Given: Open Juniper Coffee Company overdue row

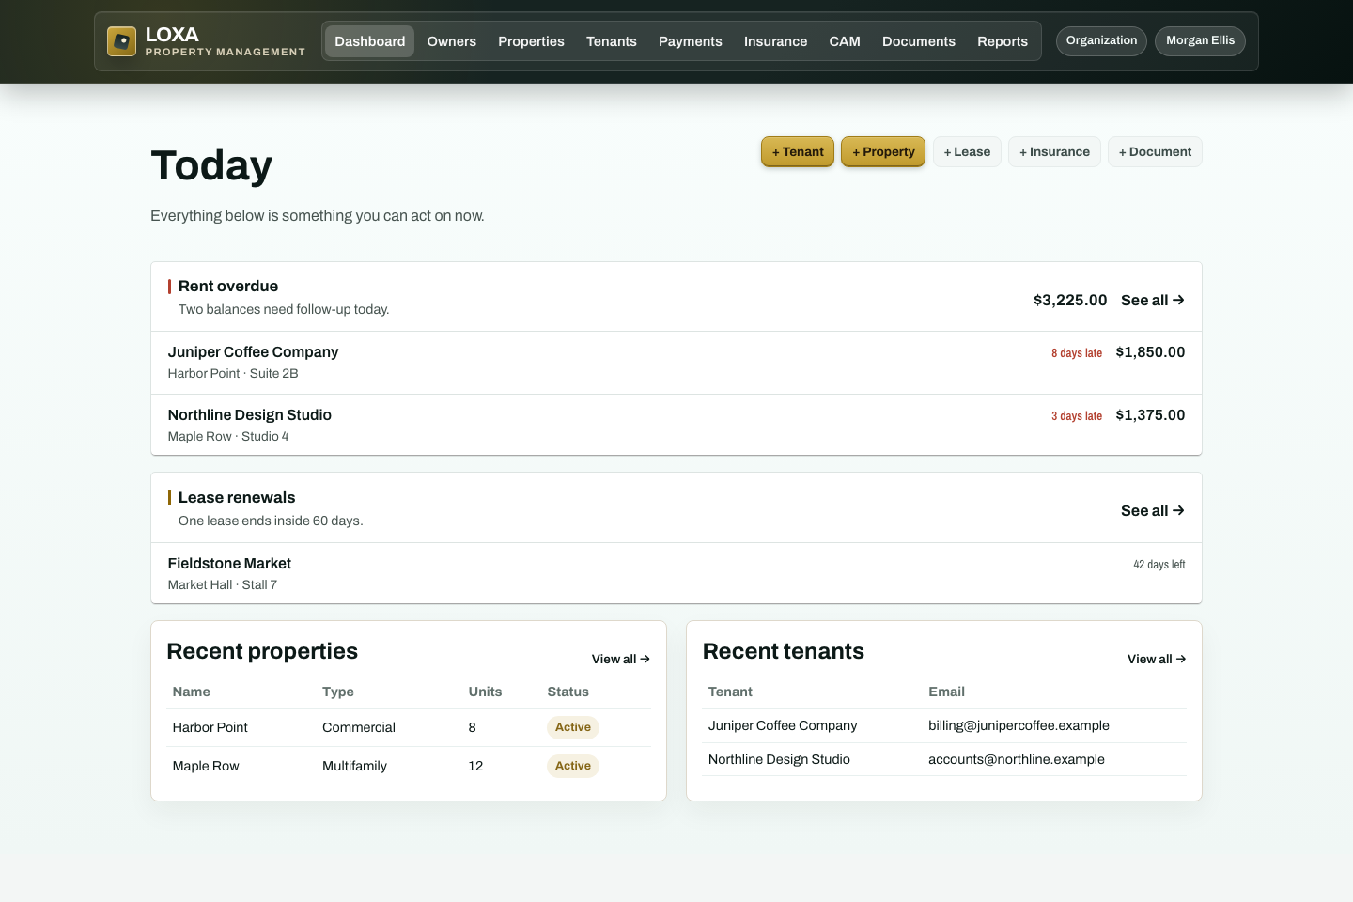Looking at the screenshot, I should [676, 363].
